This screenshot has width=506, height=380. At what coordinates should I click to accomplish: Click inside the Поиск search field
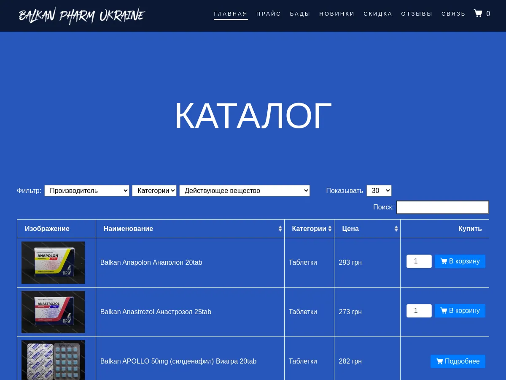442,207
